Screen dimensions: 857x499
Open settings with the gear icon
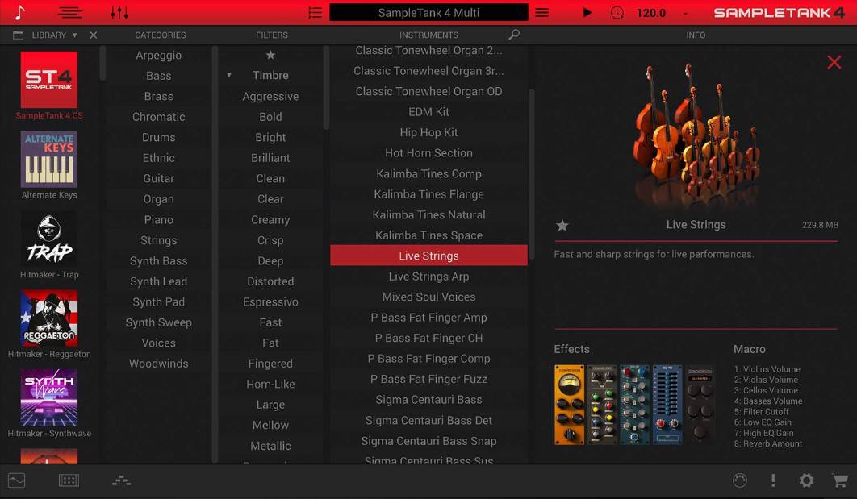click(x=806, y=480)
